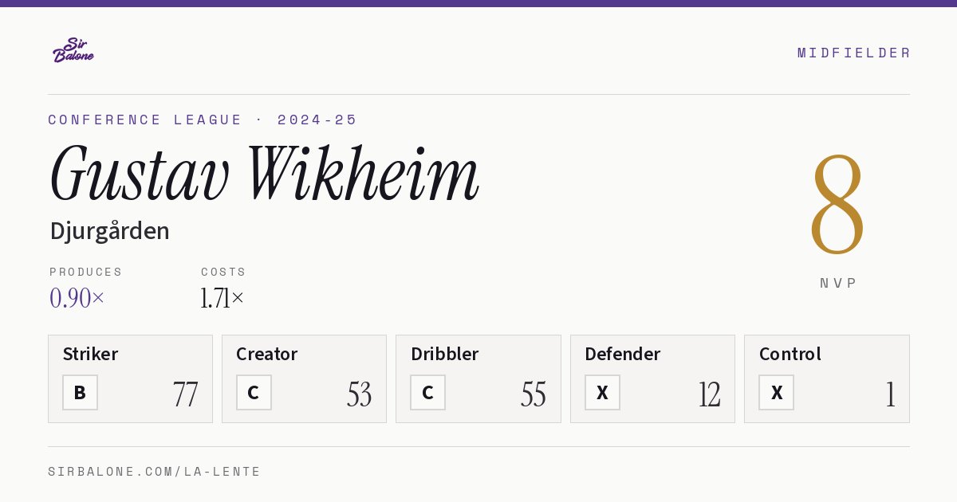Viewport: 957px width, 502px height.
Task: Open the sirbalone.com/la-lente link
Action: pos(155,472)
